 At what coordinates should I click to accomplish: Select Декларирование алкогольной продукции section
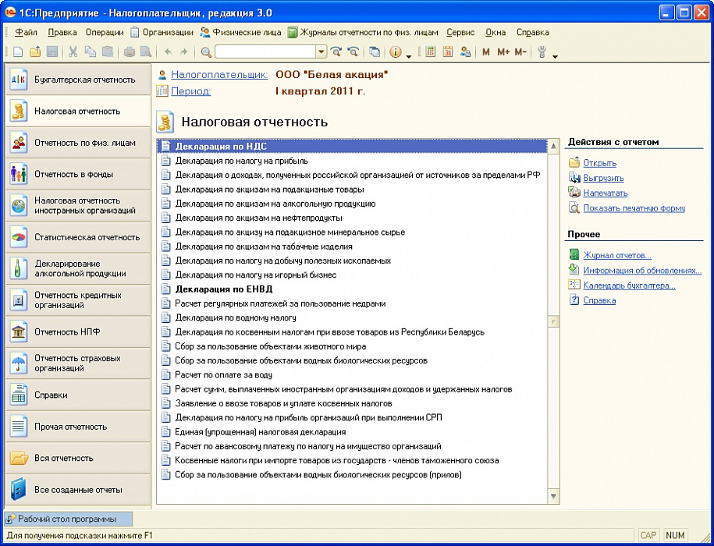pos(78,269)
